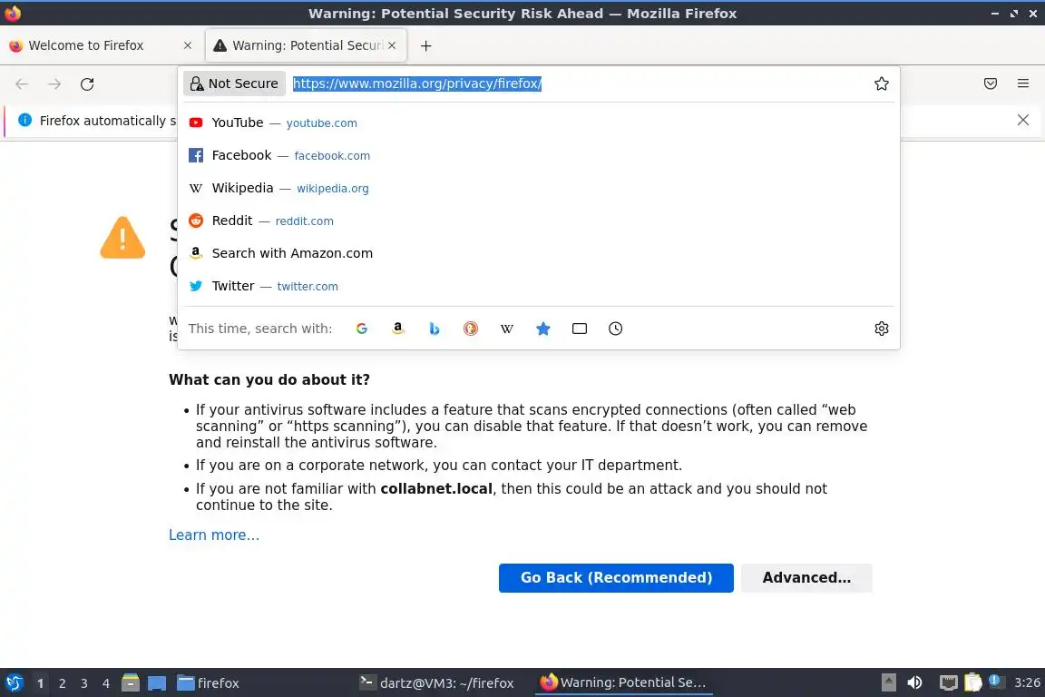
Task: Click the info icon in notification bar
Action: (x=24, y=120)
